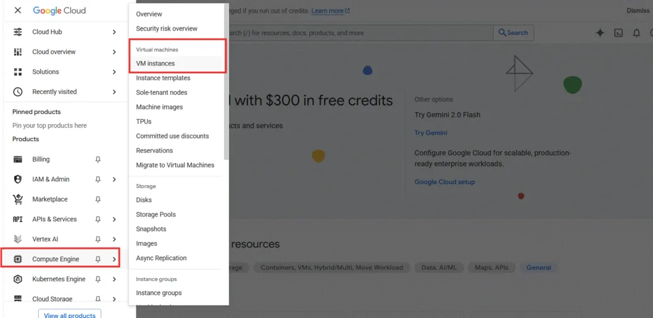Open Disks under Storage

pyautogui.click(x=144, y=200)
